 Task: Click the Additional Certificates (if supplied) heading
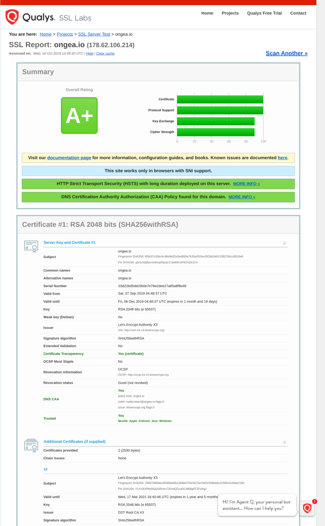pos(74,441)
